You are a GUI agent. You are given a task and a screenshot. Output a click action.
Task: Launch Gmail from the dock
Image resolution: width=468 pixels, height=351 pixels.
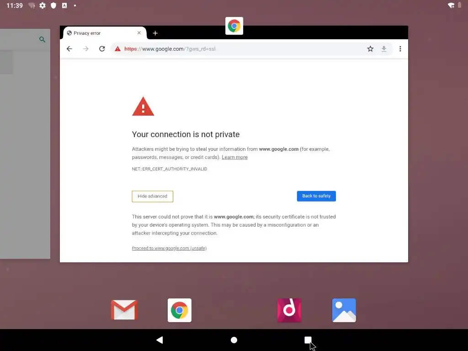pyautogui.click(x=124, y=310)
